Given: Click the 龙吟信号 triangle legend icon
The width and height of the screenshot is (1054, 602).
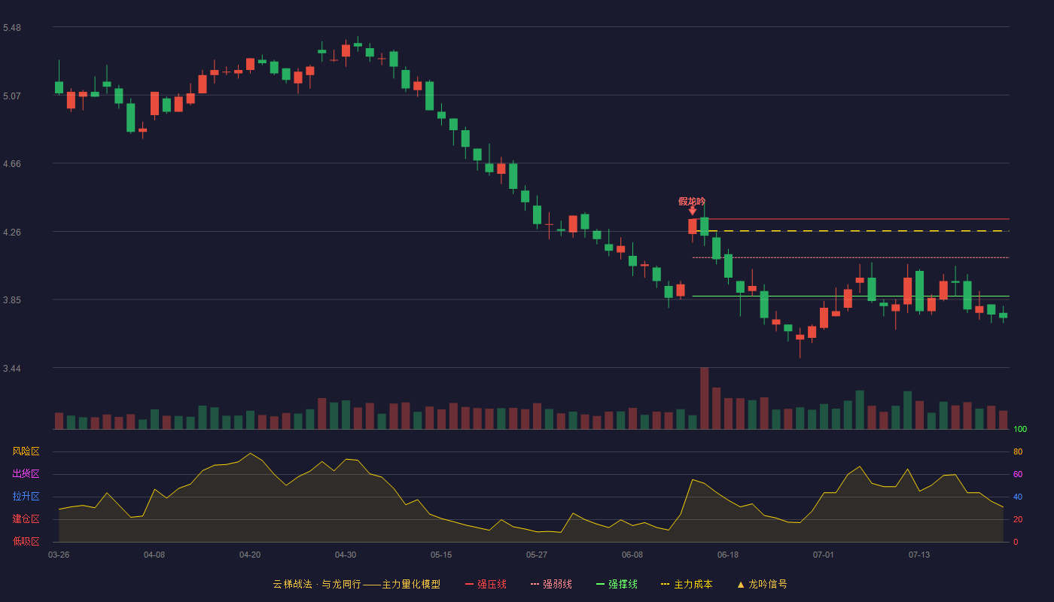Looking at the screenshot, I should [x=741, y=584].
